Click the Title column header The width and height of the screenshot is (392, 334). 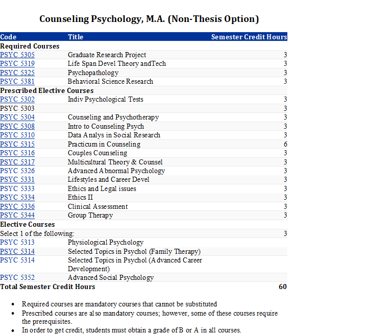[x=76, y=37]
